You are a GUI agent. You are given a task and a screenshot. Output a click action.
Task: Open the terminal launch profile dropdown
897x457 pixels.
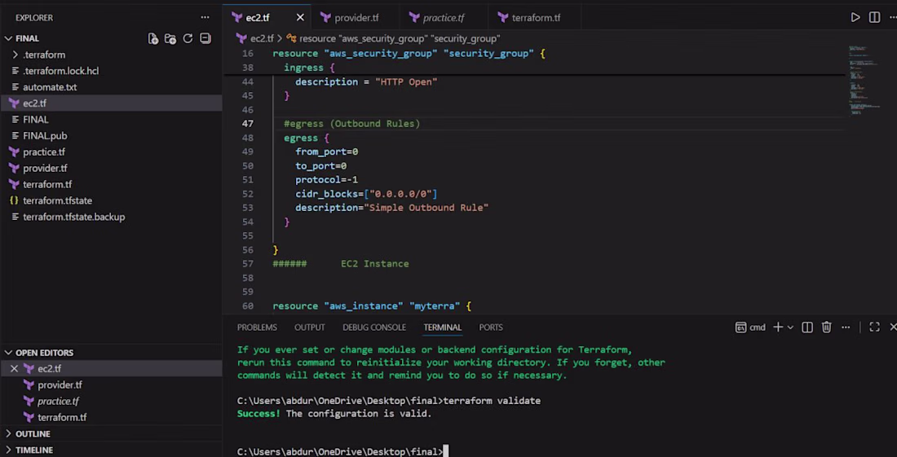pyautogui.click(x=791, y=327)
